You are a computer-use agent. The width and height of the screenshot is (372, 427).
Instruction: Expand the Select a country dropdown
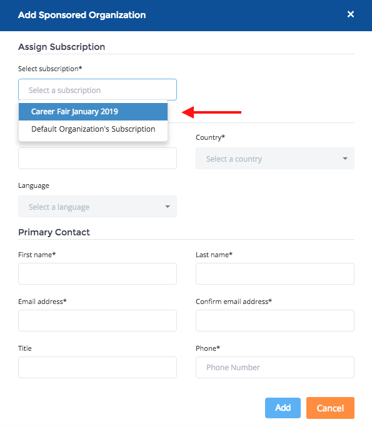pyautogui.click(x=275, y=158)
